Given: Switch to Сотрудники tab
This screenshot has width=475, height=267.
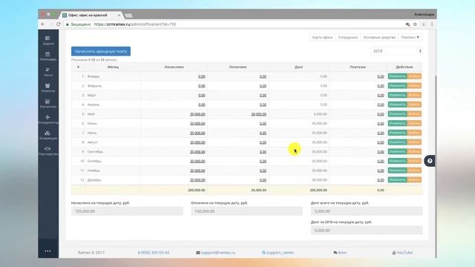Looking at the screenshot, I should point(348,37).
